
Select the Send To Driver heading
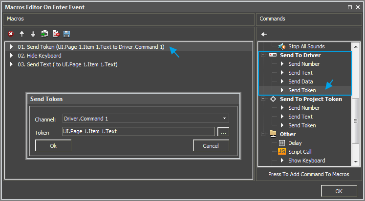coord(300,55)
